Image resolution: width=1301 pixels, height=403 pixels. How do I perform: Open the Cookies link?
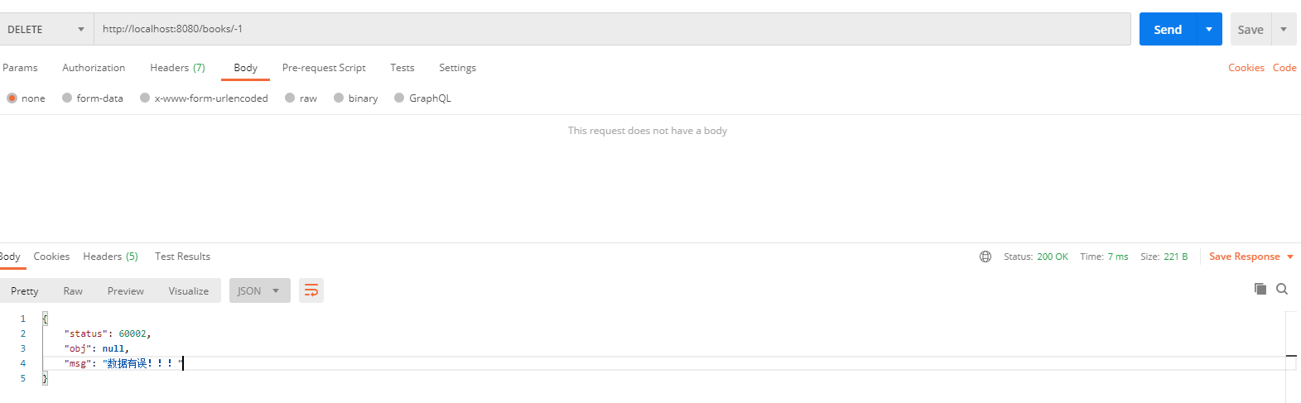click(x=1246, y=68)
